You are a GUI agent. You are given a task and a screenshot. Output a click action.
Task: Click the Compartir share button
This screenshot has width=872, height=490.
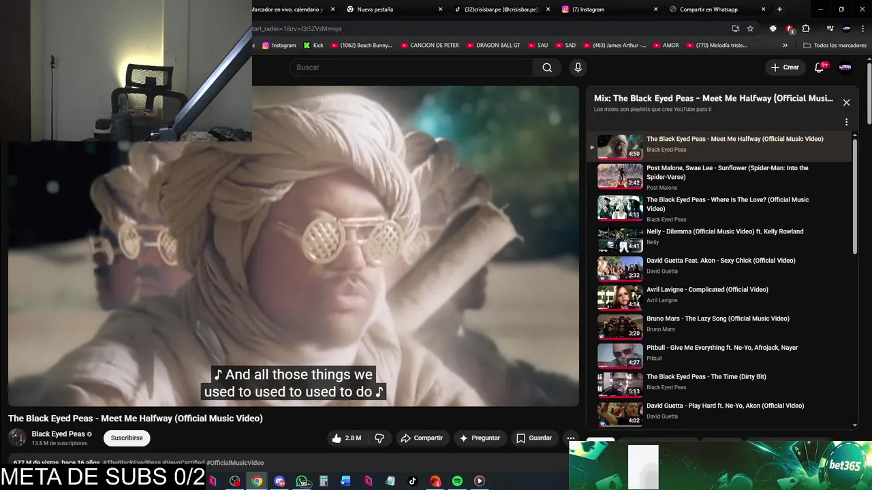[422, 438]
